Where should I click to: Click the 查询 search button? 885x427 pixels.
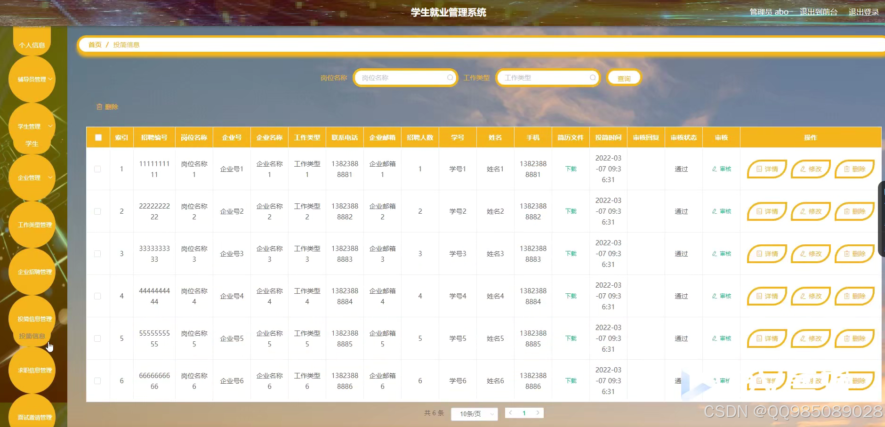tap(624, 78)
